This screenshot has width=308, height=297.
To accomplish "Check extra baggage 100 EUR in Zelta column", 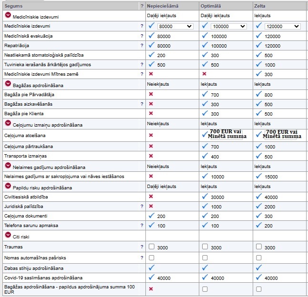I will tap(258, 289).
